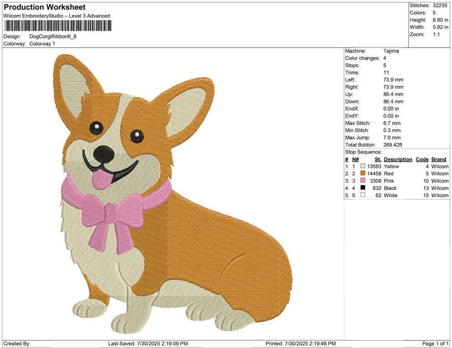Select the Pink thread color chip
The image size is (452, 348).
pyautogui.click(x=363, y=181)
